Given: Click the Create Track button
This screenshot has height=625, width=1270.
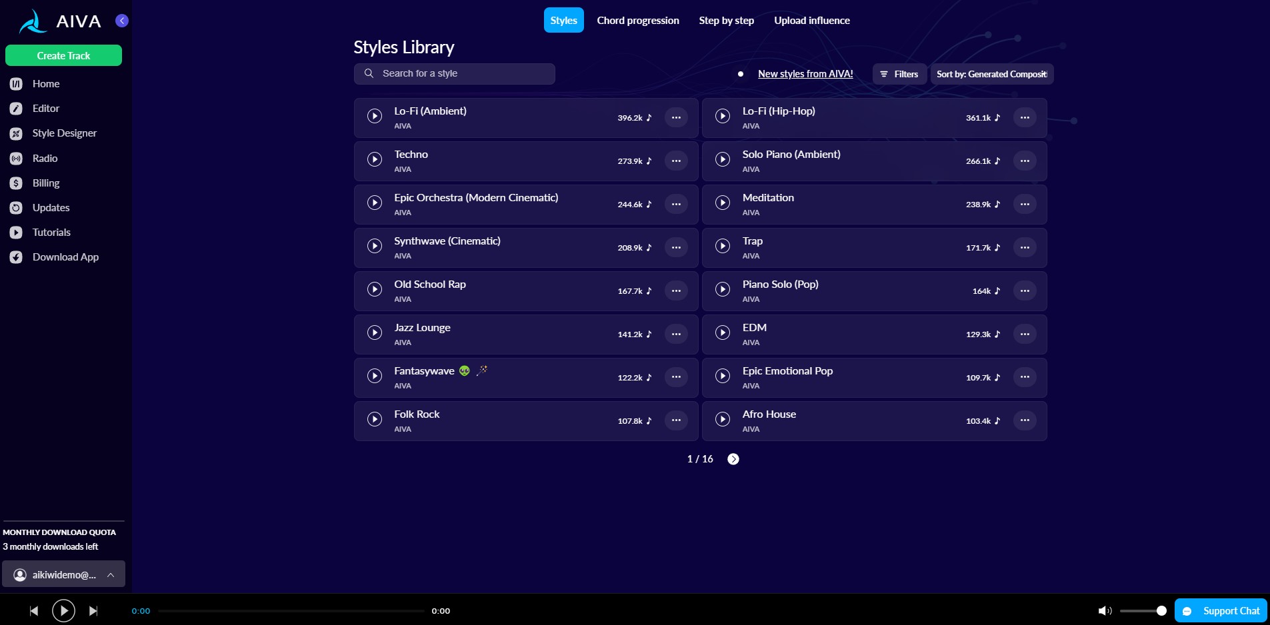Looking at the screenshot, I should tap(63, 55).
